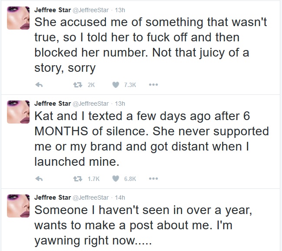Open more options on 'She accused me' tweet
The image size is (282, 251).
153,85
